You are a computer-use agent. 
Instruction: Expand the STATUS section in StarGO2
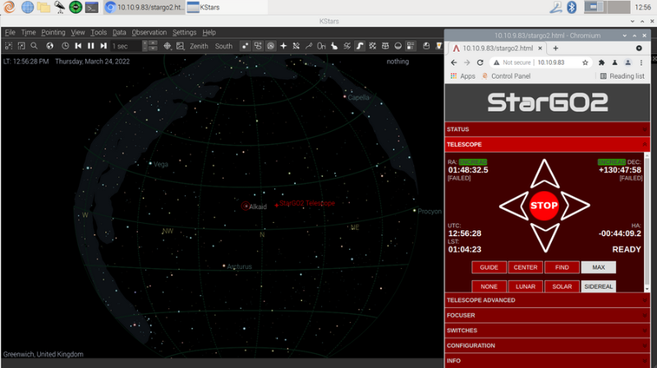click(x=547, y=129)
